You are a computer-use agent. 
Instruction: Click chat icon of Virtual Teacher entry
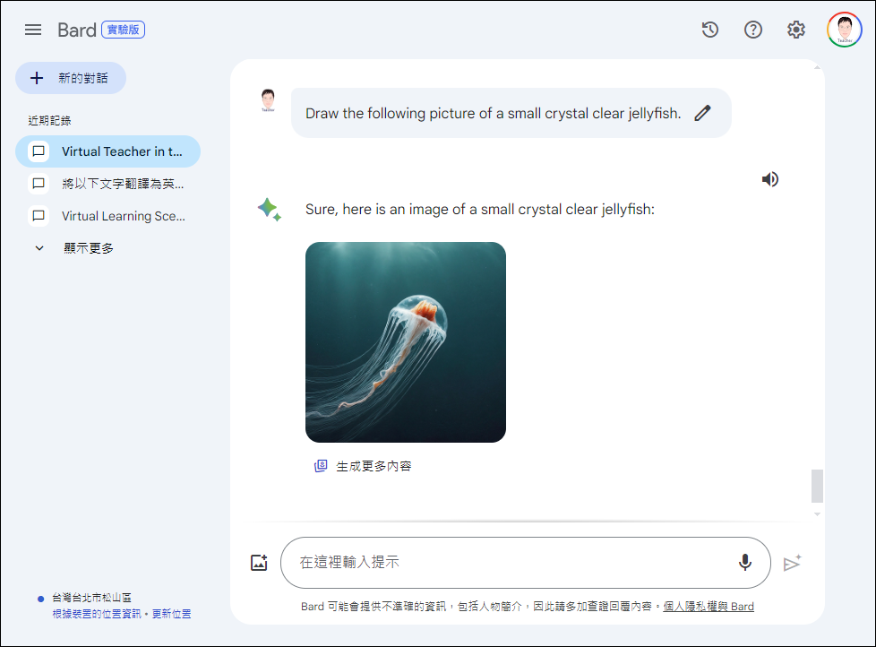pos(39,151)
